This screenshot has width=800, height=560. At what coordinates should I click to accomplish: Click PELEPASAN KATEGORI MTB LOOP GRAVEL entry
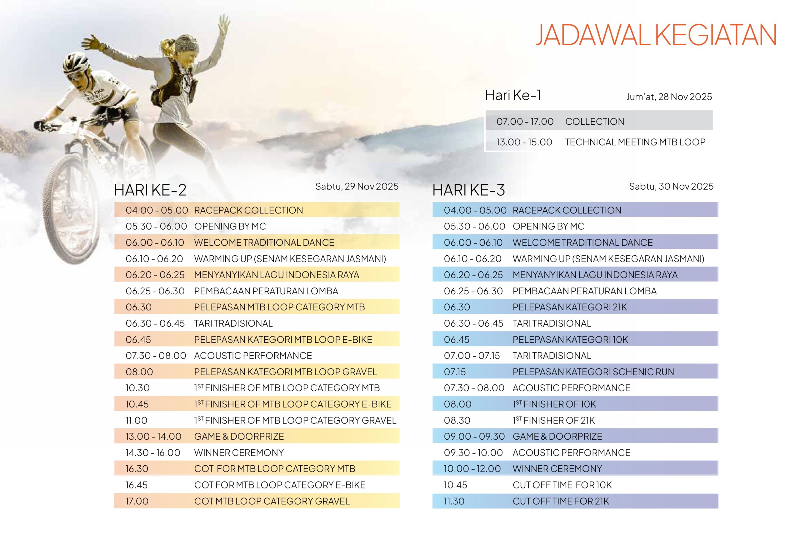pos(257,372)
